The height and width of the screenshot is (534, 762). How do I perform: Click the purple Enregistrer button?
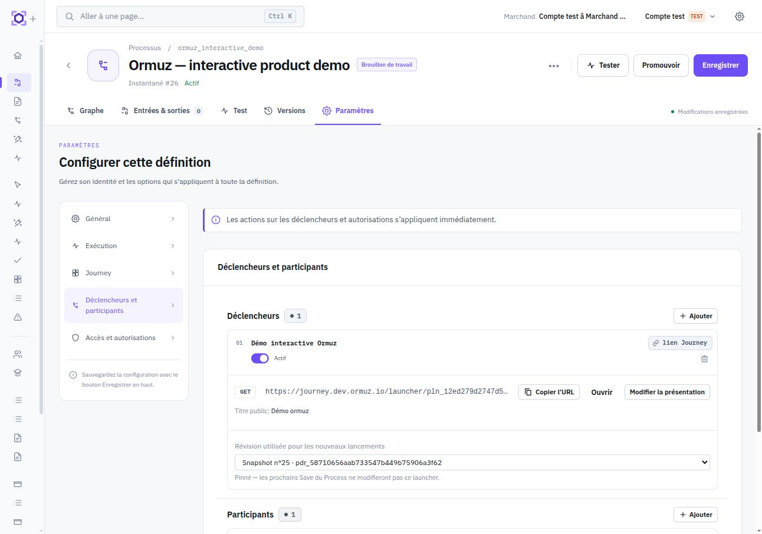tap(721, 65)
